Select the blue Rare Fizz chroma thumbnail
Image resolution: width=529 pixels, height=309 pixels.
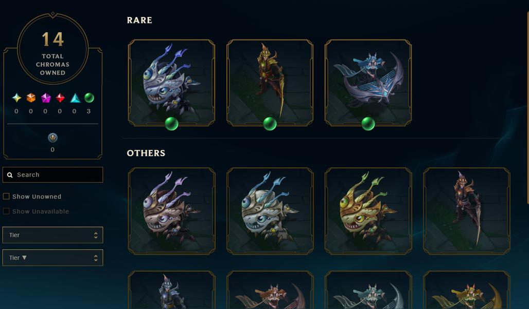(171, 83)
